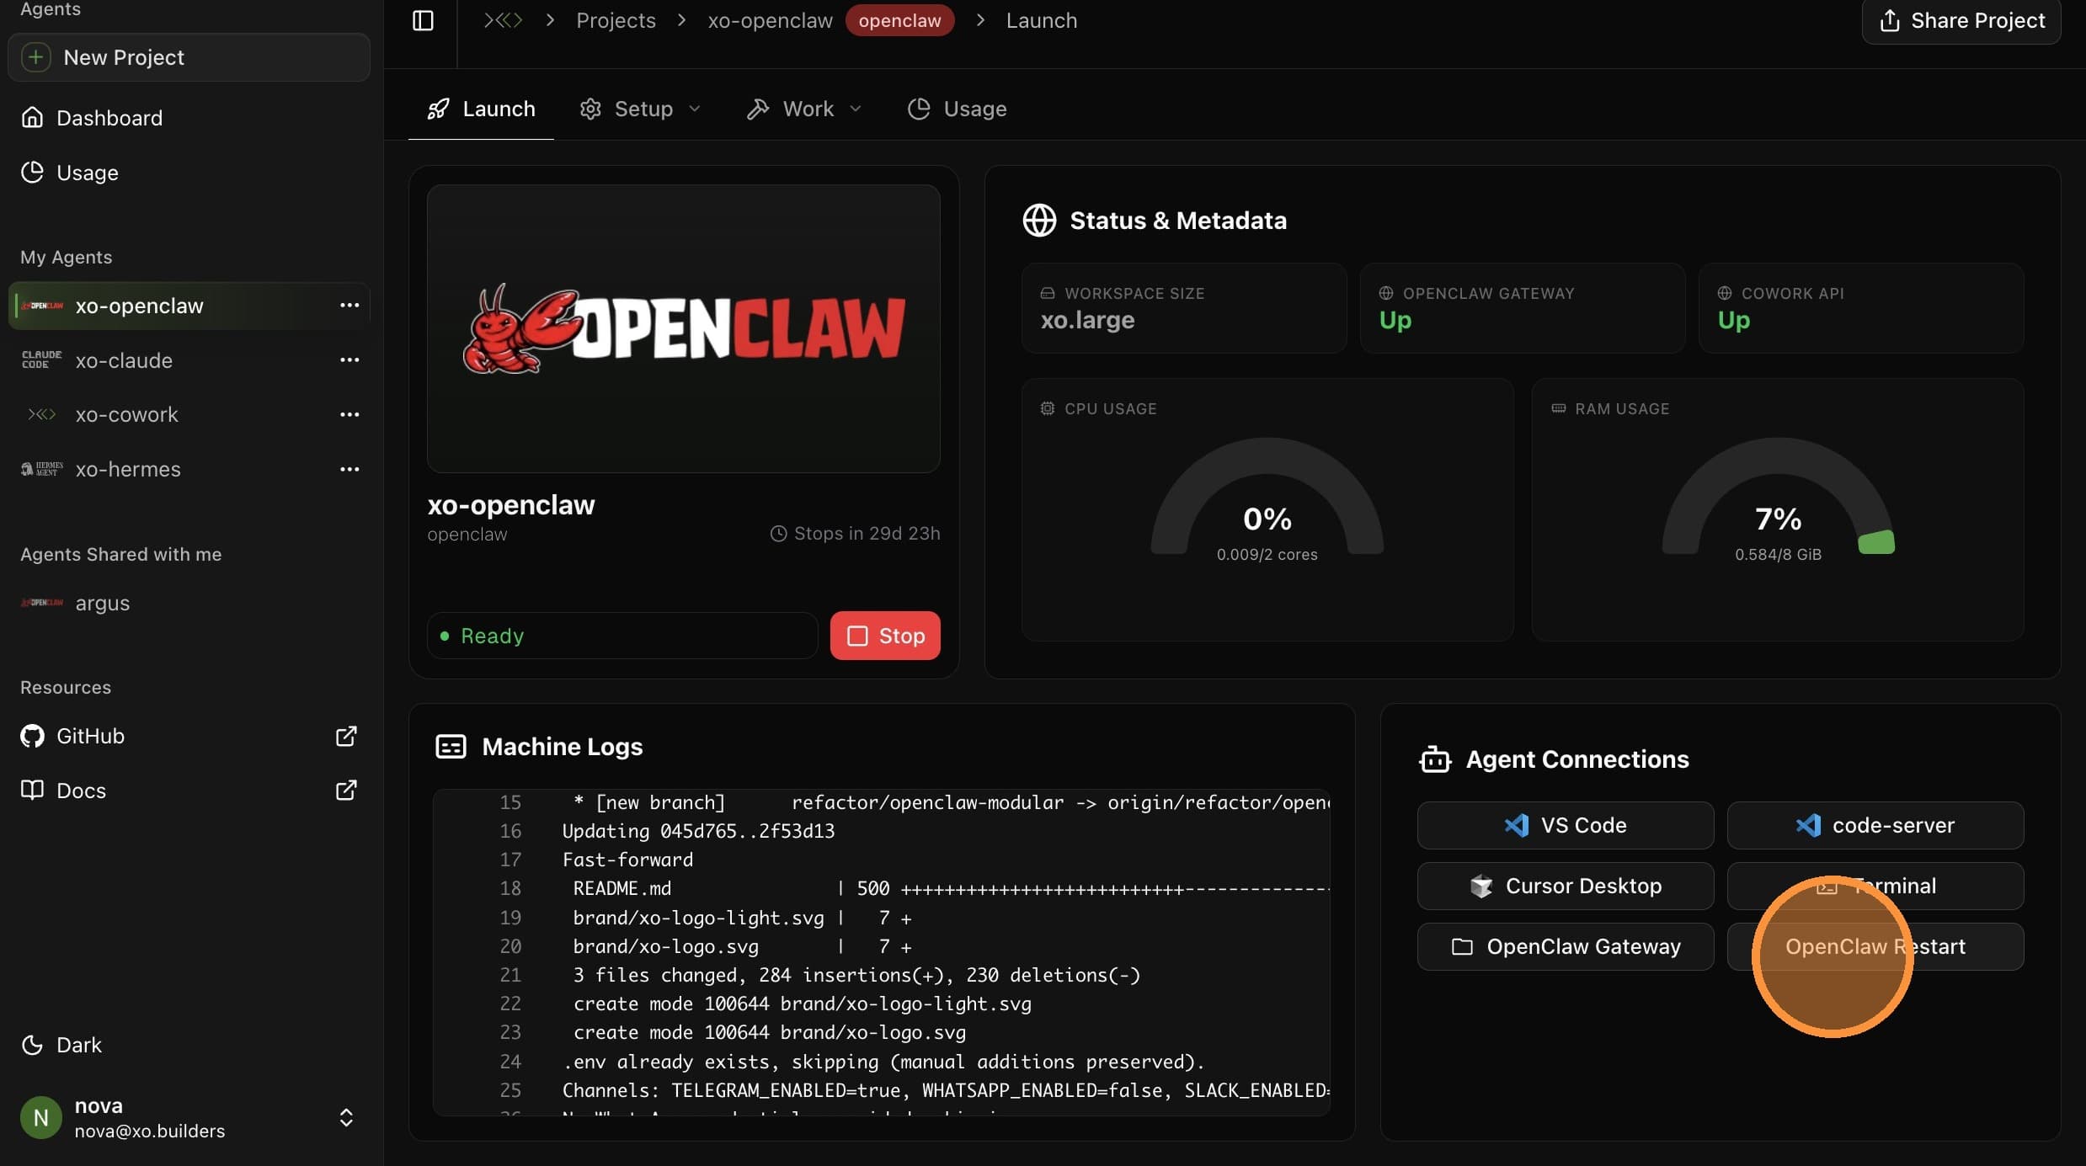Open options for xo-claude agent
Viewport: 2086px width, 1166px height.
(x=349, y=360)
